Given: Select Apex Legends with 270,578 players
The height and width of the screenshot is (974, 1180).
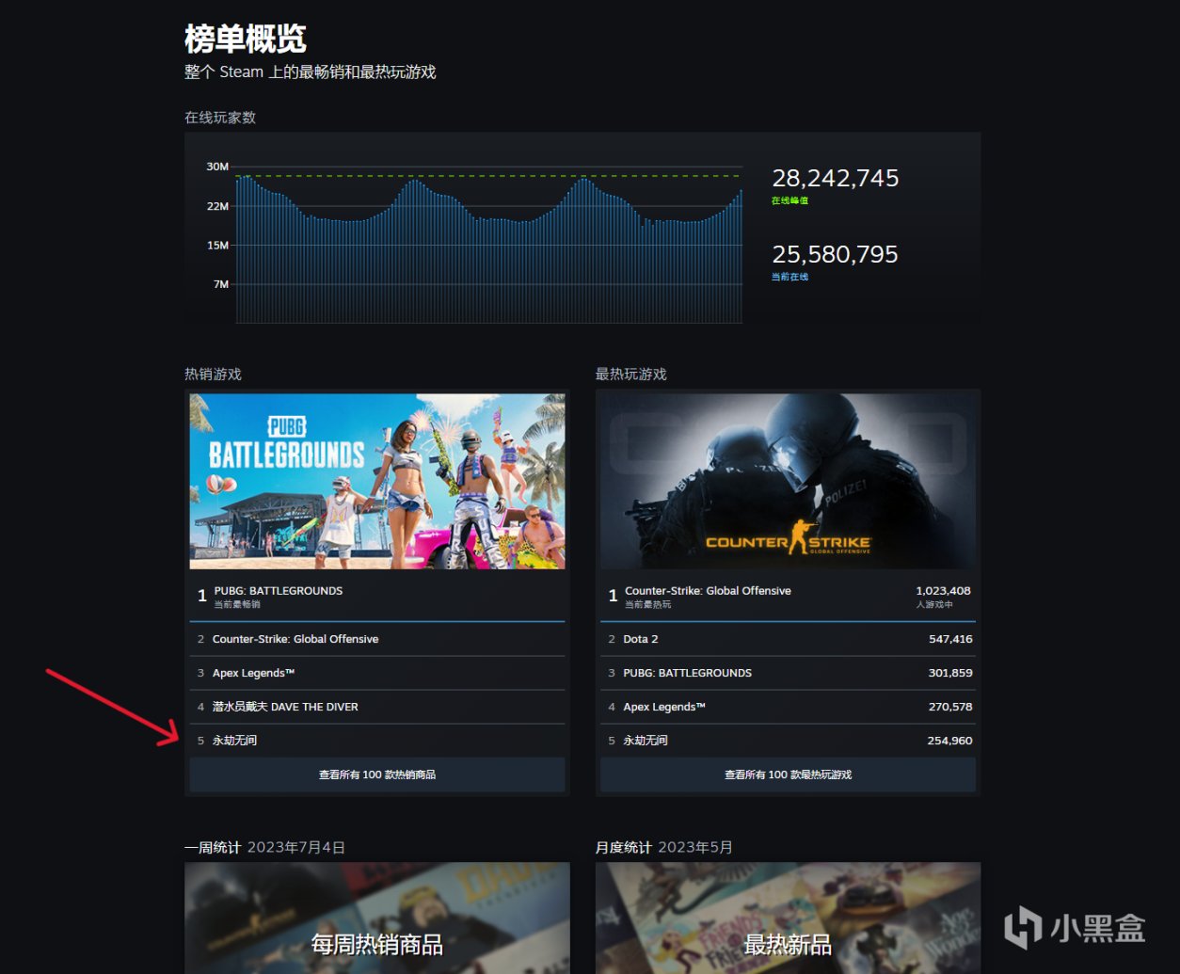Looking at the screenshot, I should point(788,707).
